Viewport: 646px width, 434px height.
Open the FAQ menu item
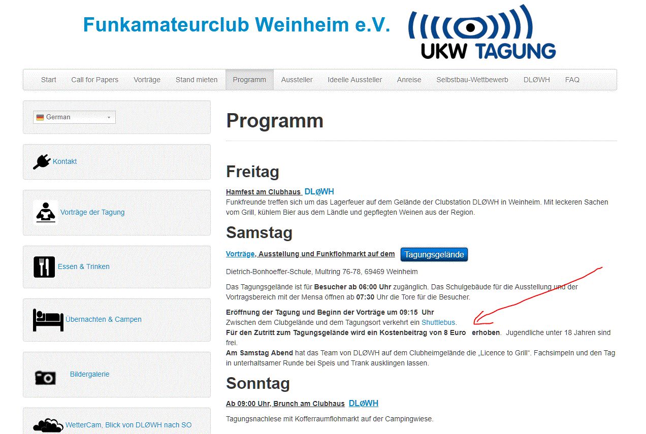point(572,80)
